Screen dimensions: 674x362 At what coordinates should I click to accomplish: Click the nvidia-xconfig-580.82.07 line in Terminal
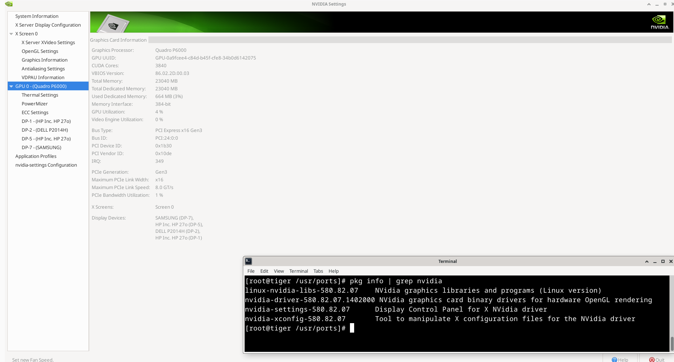point(440,319)
